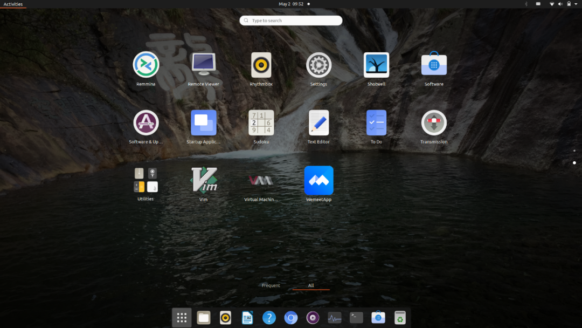Open Help from the dock
Image resolution: width=582 pixels, height=328 pixels.
(269, 318)
